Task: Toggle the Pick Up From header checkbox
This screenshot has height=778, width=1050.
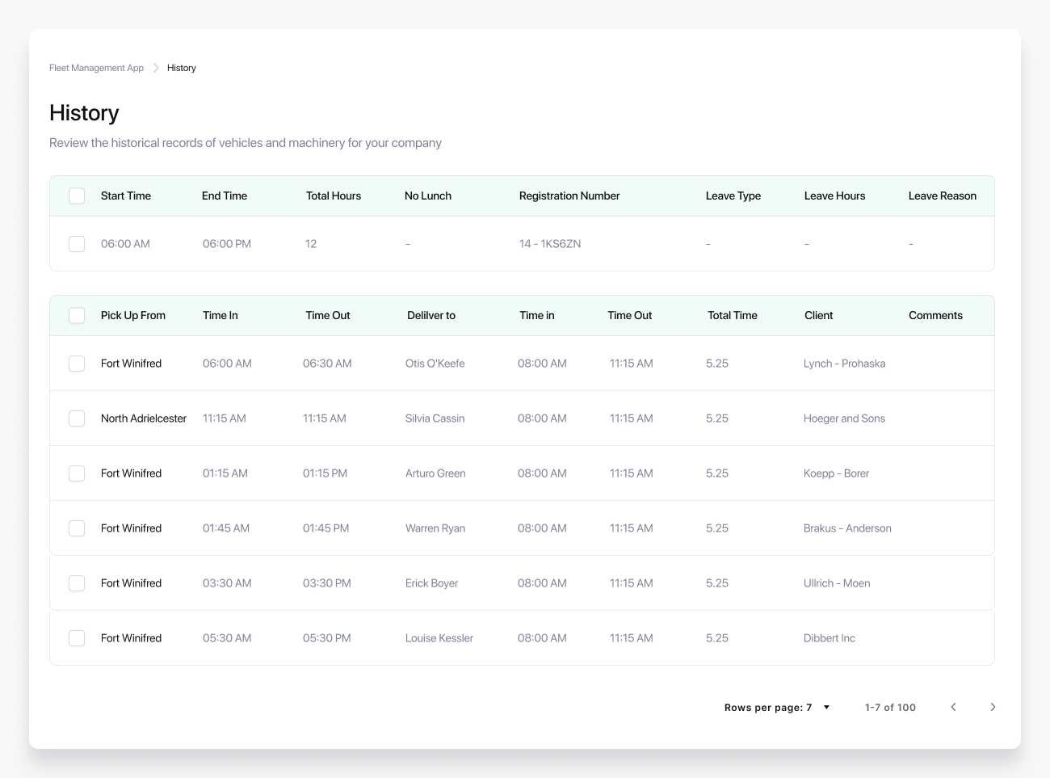Action: point(77,316)
